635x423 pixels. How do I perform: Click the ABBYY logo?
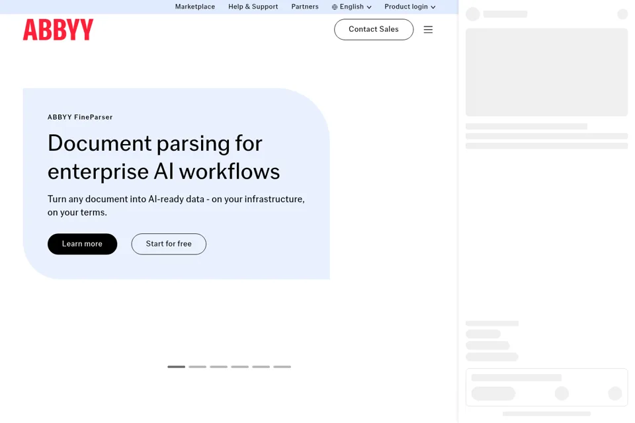pos(58,30)
